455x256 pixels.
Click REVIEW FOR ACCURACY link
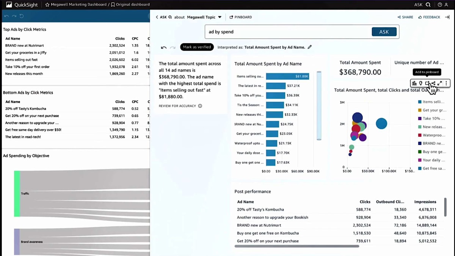pos(177,106)
